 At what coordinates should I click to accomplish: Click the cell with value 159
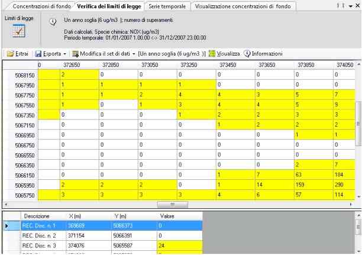pos(313,185)
